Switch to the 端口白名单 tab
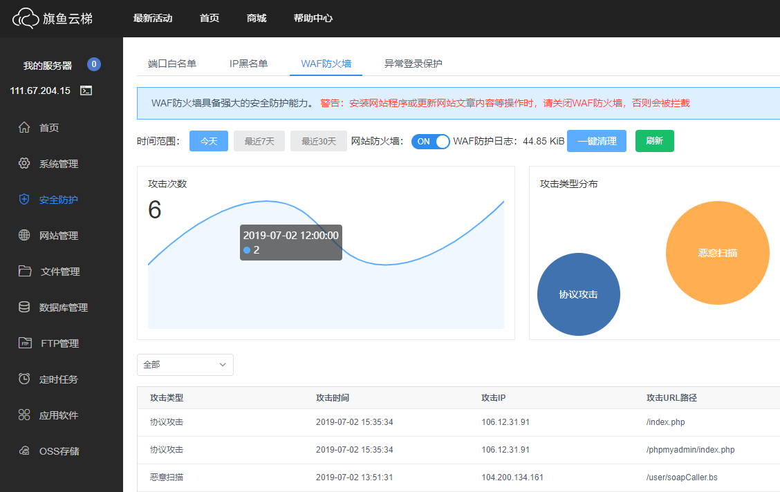 172,64
